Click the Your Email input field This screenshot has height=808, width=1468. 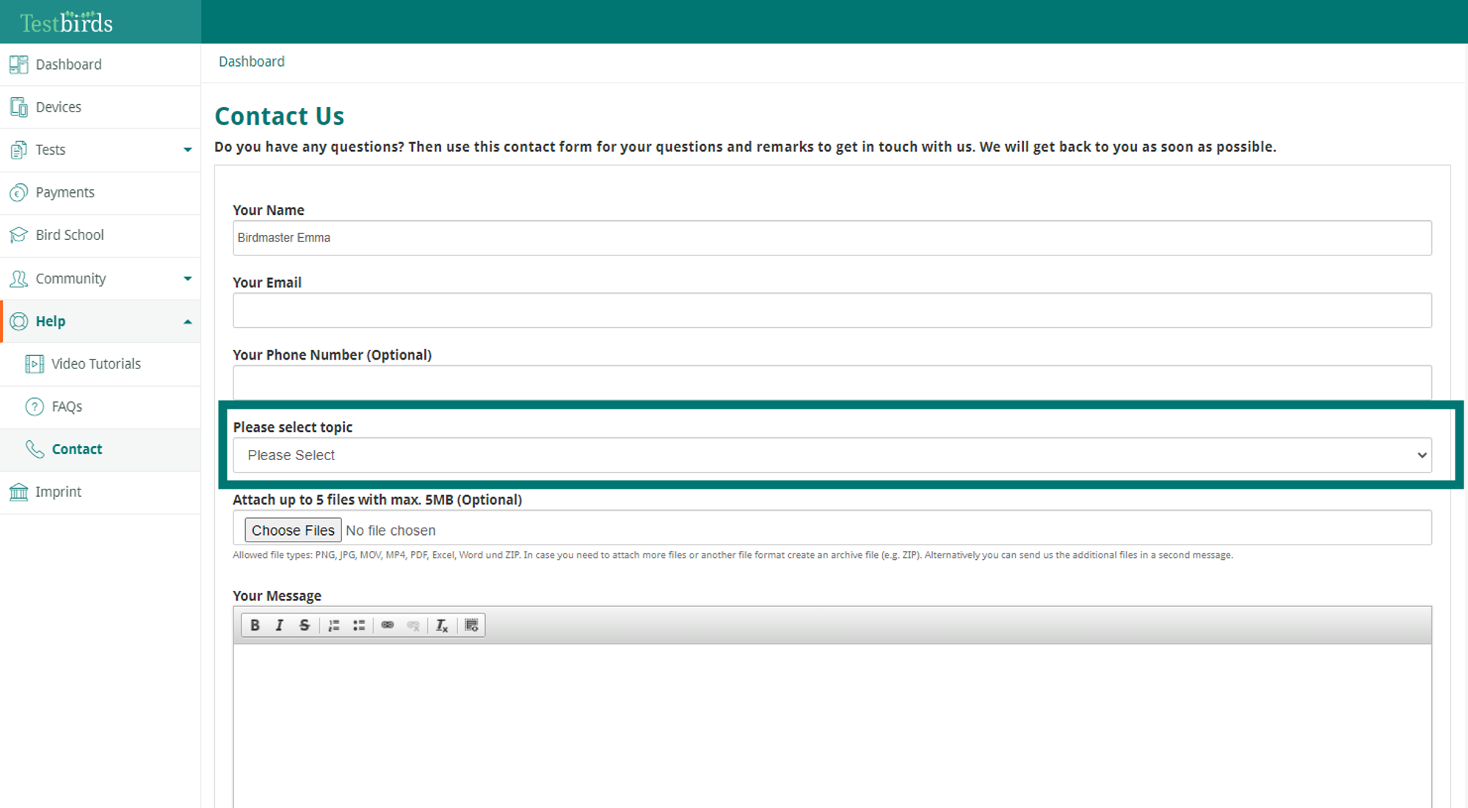pos(832,310)
